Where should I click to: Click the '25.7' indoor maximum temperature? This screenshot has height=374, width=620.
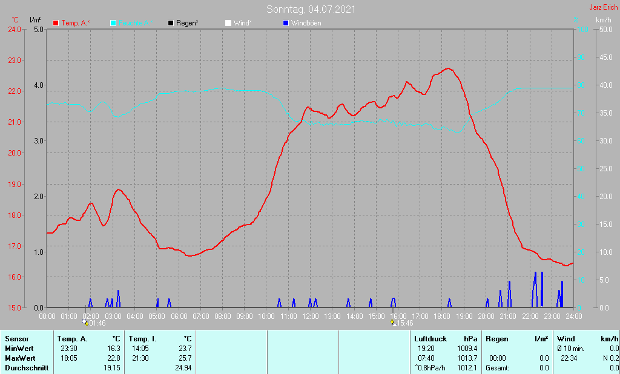click(x=185, y=358)
